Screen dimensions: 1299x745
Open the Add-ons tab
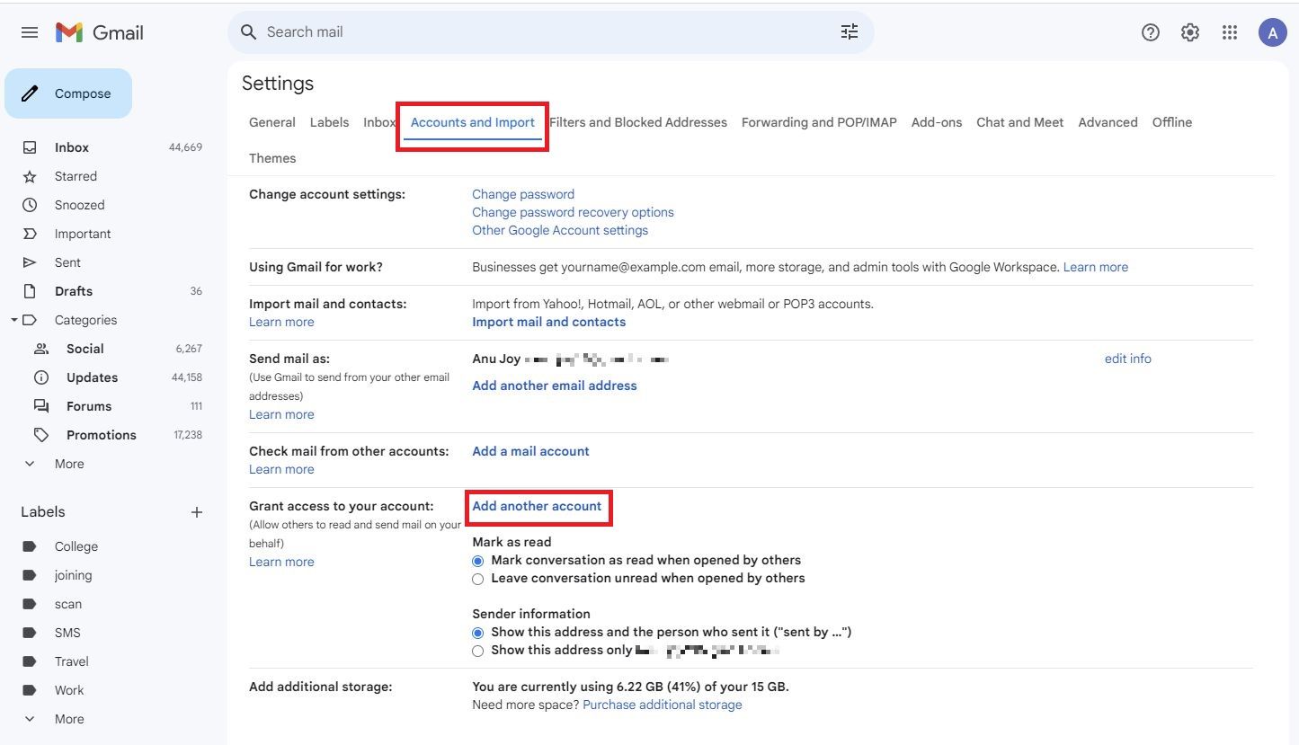click(937, 122)
